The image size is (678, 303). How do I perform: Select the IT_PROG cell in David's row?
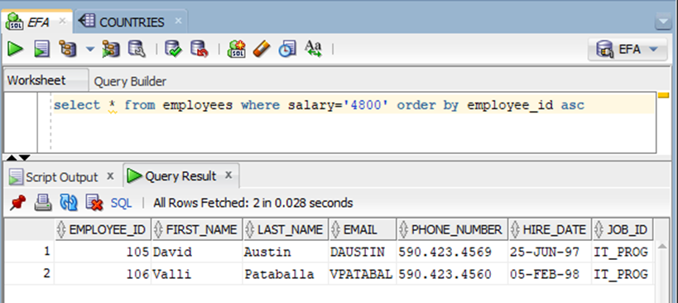(x=623, y=252)
